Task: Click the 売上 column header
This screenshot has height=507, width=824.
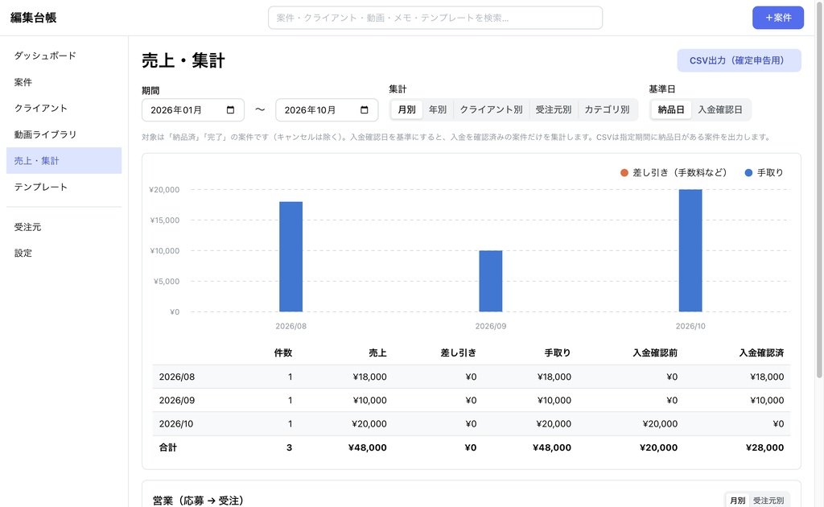Action: click(x=377, y=353)
